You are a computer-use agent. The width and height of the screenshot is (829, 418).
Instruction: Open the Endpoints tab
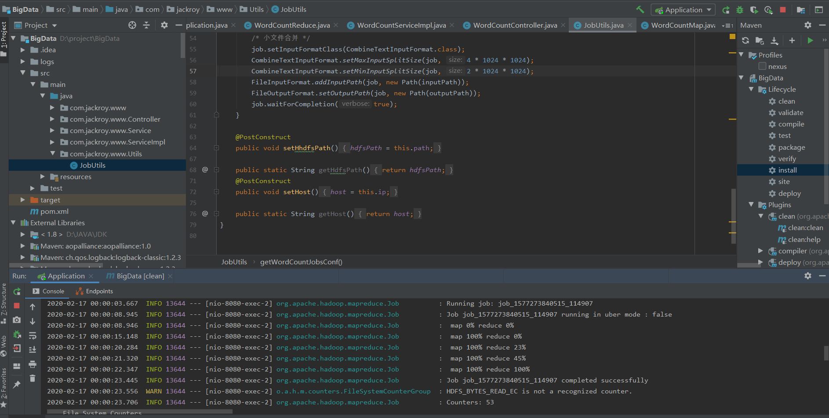pyautogui.click(x=94, y=291)
